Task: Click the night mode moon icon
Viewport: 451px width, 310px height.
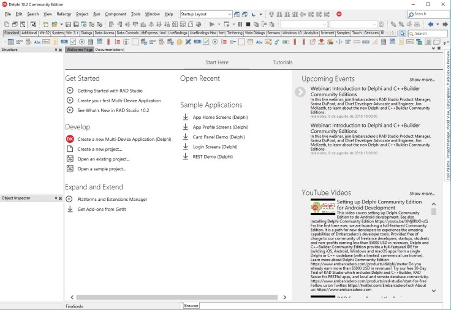Action: 253,13
